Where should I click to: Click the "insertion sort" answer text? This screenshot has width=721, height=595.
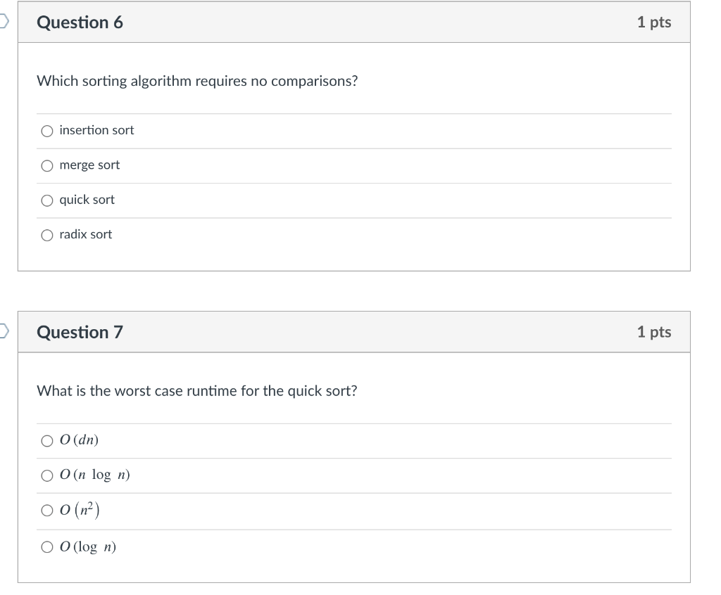[x=96, y=130]
